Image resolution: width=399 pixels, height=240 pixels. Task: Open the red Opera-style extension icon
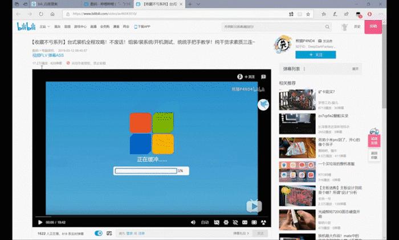pos(369,14)
